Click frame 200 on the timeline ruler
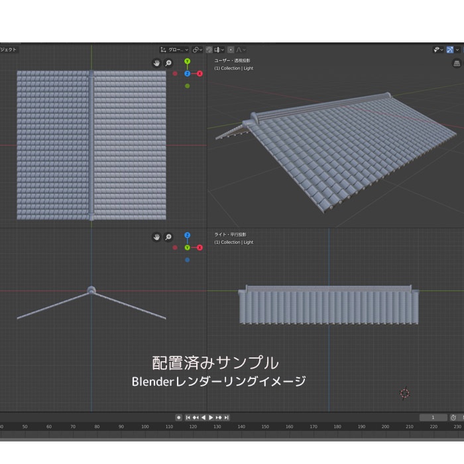This screenshot has width=464, height=464. tap(385, 427)
